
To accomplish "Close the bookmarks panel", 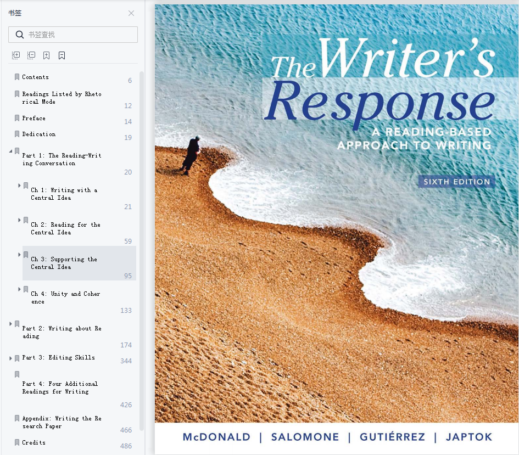I will [x=131, y=13].
